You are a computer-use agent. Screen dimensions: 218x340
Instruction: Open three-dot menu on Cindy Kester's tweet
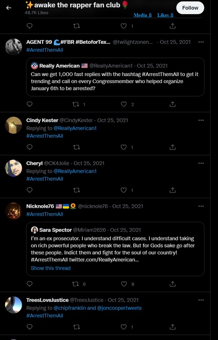[201, 120]
